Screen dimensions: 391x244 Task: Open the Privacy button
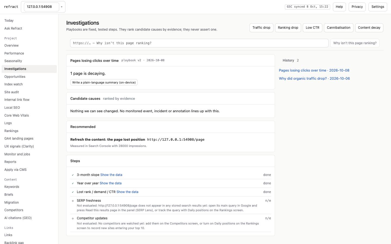tap(357, 7)
